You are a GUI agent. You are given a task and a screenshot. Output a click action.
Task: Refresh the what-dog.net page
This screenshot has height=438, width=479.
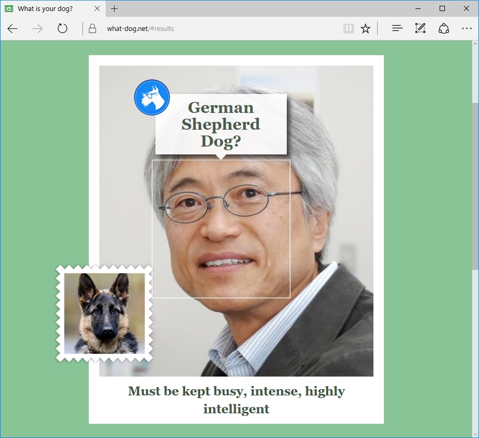click(x=63, y=28)
